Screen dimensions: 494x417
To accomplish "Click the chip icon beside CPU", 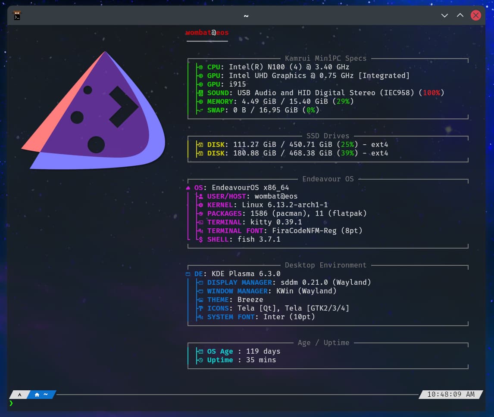I will 201,67.
